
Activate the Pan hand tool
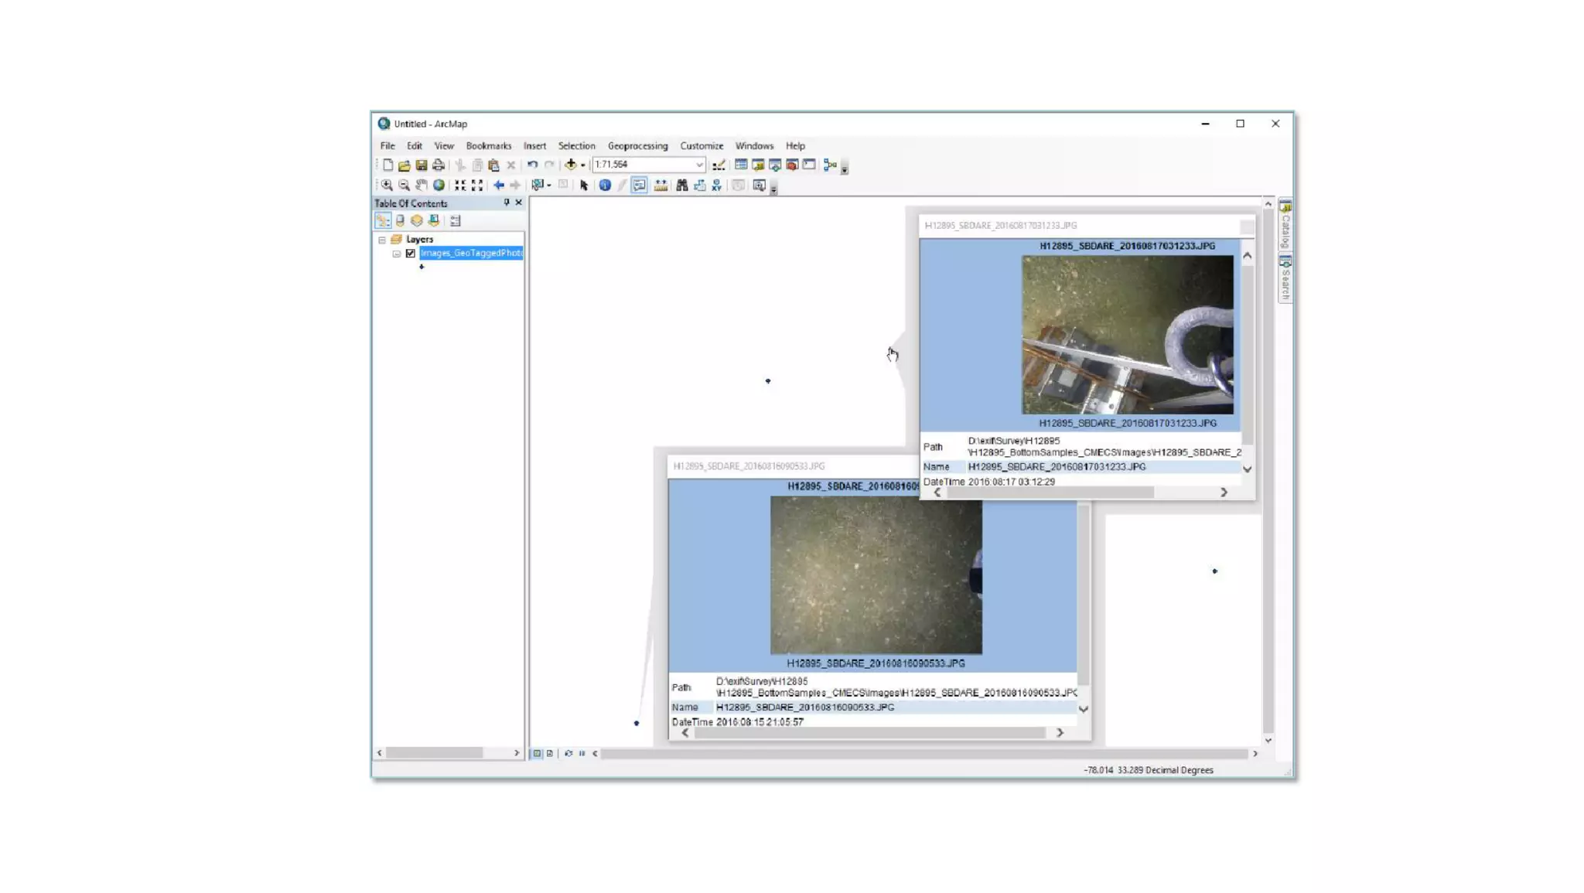click(x=422, y=186)
